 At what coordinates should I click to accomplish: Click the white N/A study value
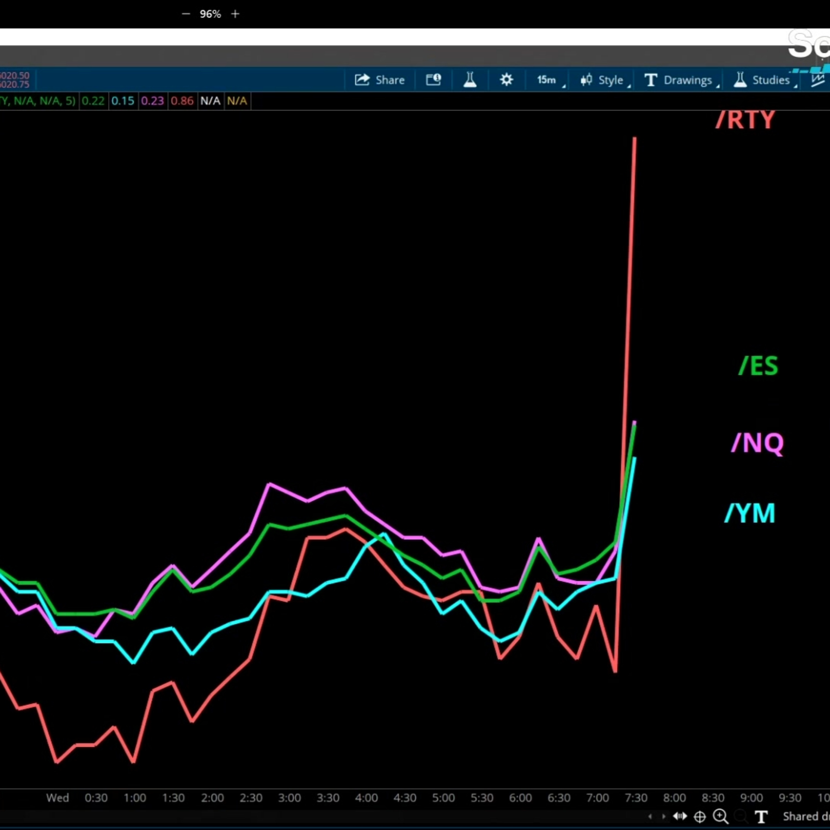tap(210, 101)
